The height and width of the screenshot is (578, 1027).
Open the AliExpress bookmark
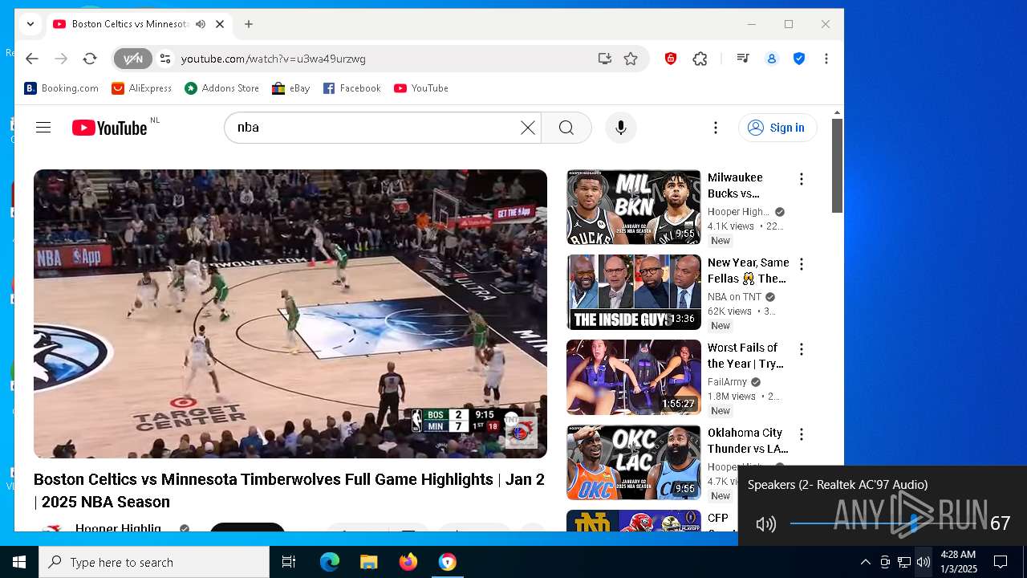[142, 88]
